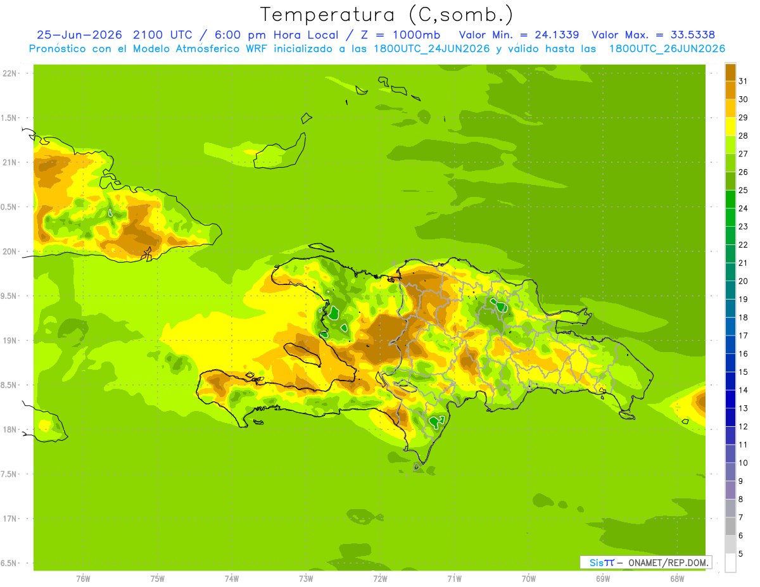Click longitude axis label "71W"
Image resolution: width=760 pixels, height=587 pixels.
click(454, 579)
